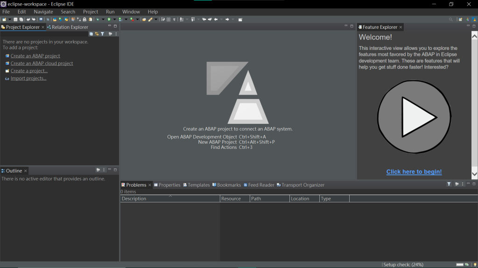Close the Outline view tab
The width and height of the screenshot is (478, 268).
(x=26, y=171)
